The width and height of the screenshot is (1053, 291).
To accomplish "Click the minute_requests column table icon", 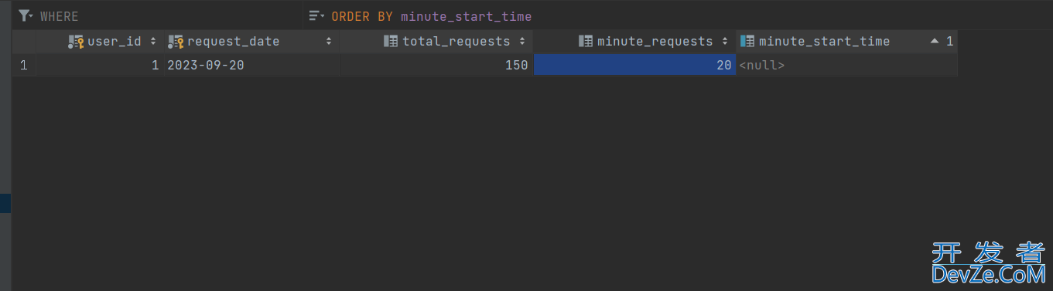I will [586, 42].
